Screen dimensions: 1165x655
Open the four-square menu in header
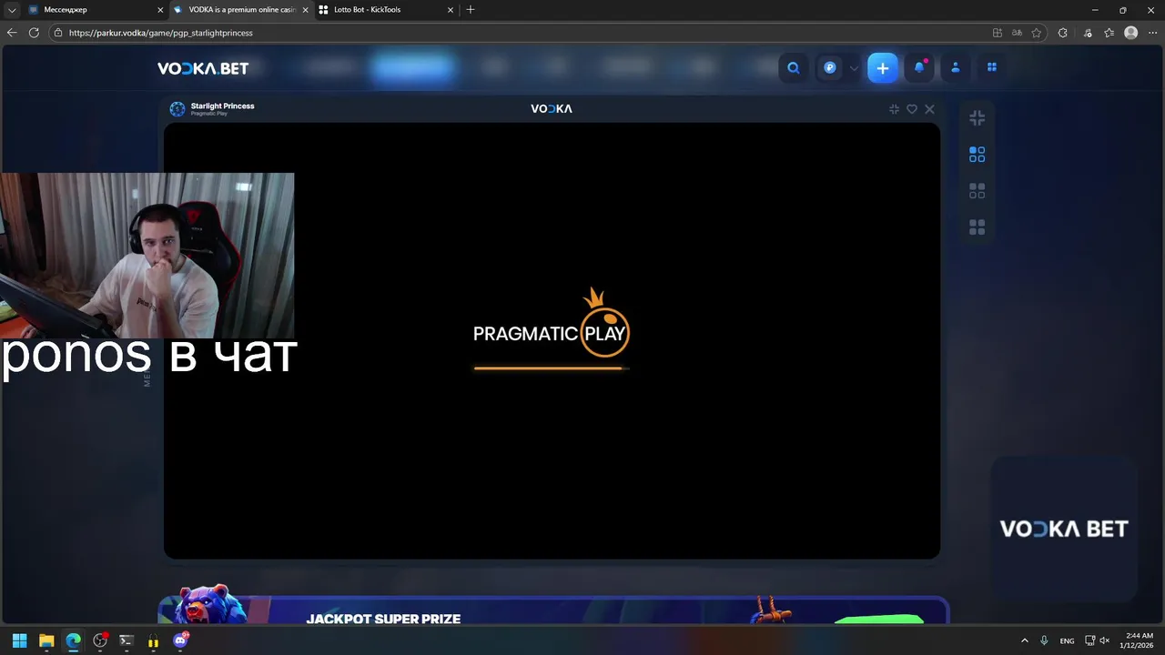click(992, 67)
